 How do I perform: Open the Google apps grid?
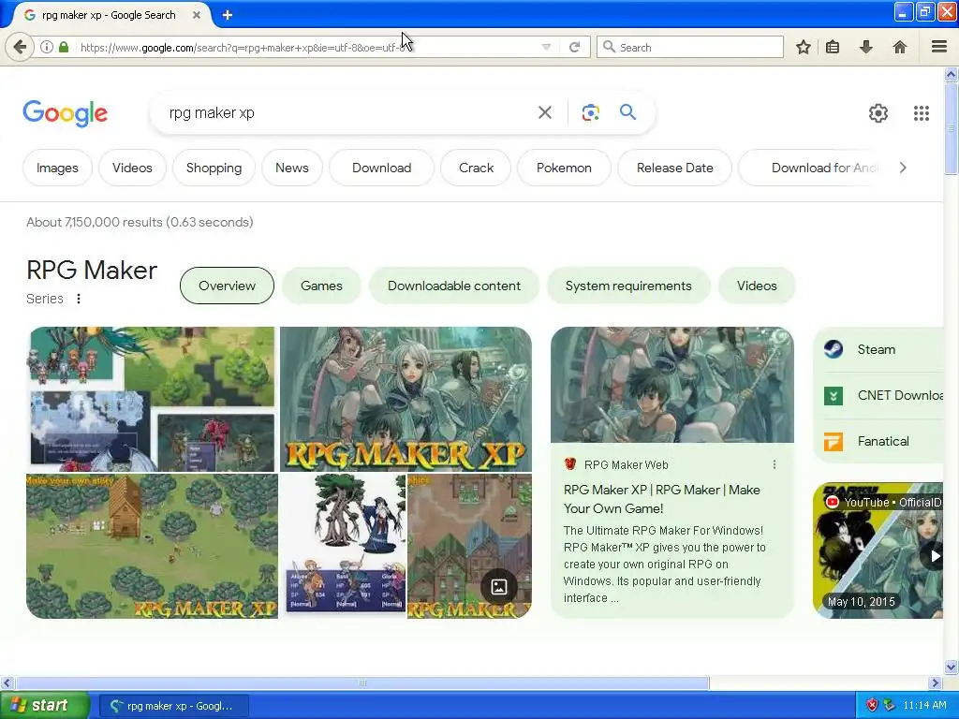(x=922, y=113)
